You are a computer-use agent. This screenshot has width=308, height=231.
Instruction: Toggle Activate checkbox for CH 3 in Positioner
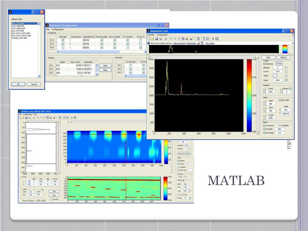[x=63, y=48]
